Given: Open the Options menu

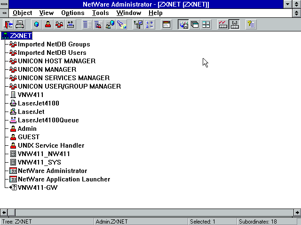Looking at the screenshot, I should pos(73,13).
